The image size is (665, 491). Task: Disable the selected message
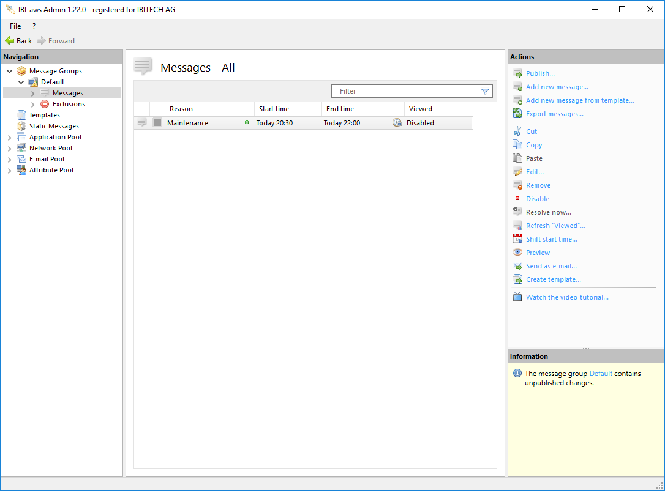[537, 199]
